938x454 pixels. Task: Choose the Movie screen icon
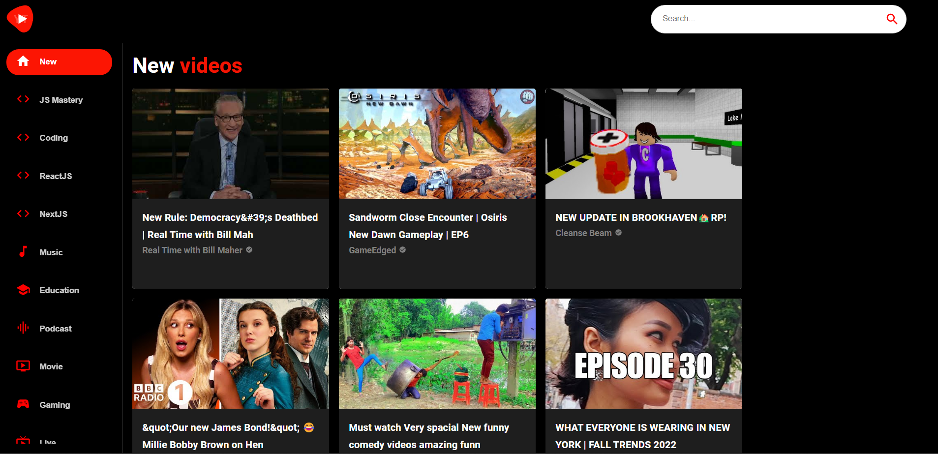pos(23,366)
